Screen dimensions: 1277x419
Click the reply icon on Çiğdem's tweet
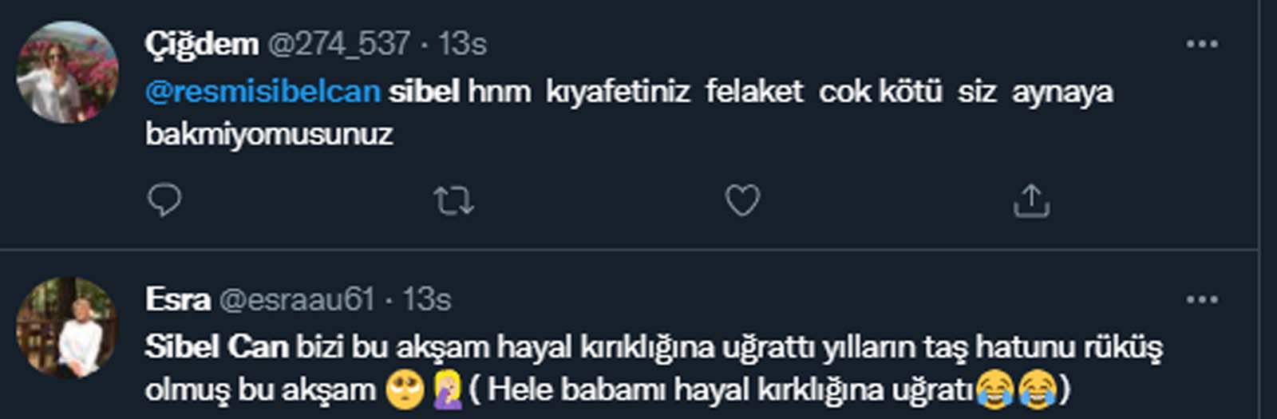point(165,200)
